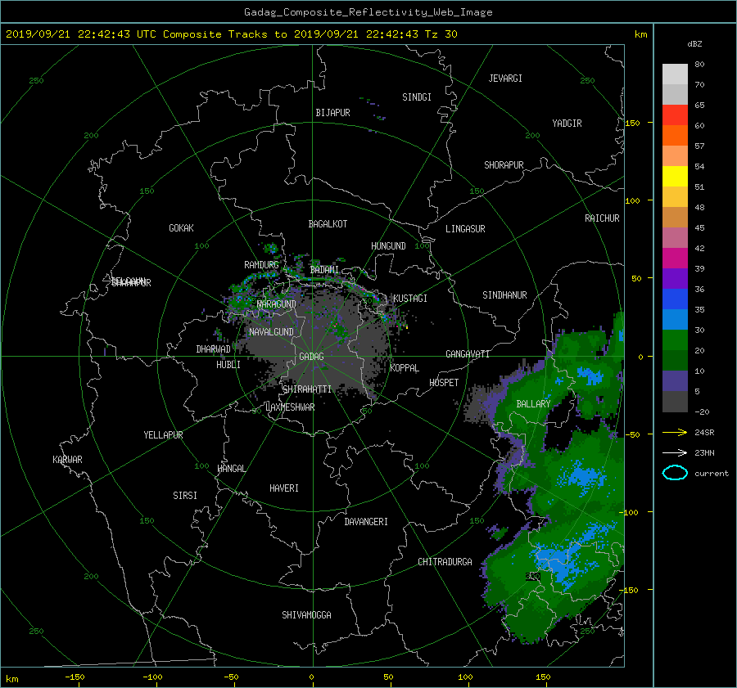This screenshot has height=688, width=737.
Task: Pick the purple 36-39 dBZ swatch
Action: [x=675, y=278]
